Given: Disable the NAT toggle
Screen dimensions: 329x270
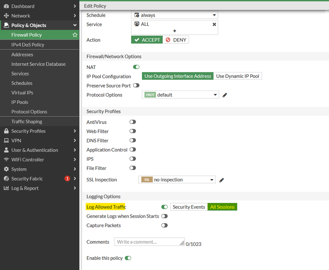Looking at the screenshot, I should point(136,67).
